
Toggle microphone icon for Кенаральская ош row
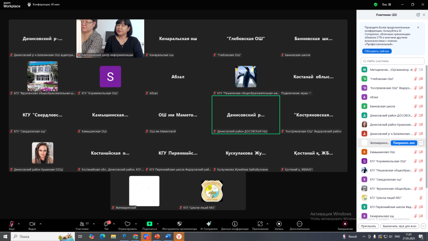(x=415, y=216)
